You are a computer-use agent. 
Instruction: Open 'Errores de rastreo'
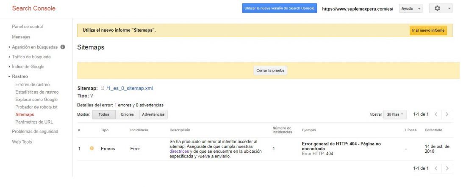click(32, 84)
